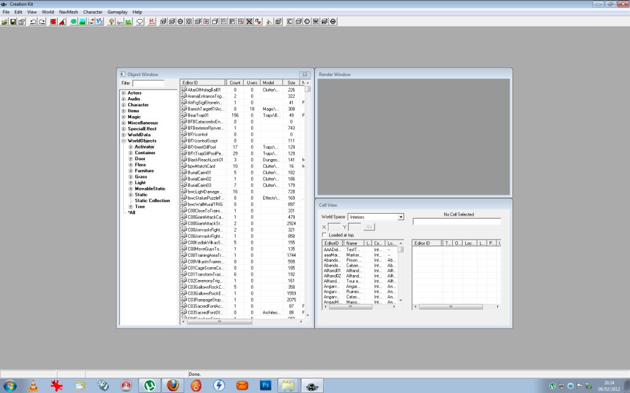Screen dimensions: 630x393
Task: Click the red navmesh editing toolbar icon
Action: pos(152,21)
